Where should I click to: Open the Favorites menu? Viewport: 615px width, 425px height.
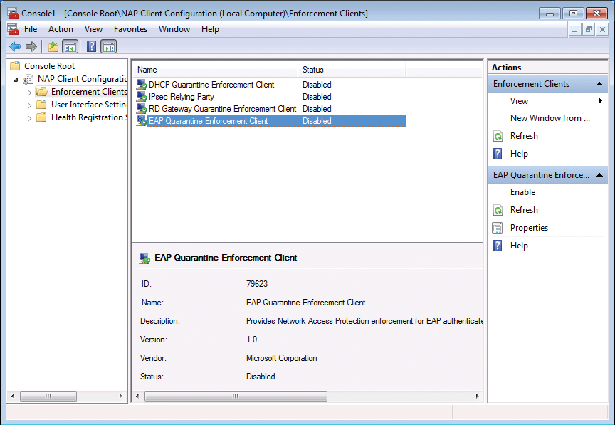(130, 29)
